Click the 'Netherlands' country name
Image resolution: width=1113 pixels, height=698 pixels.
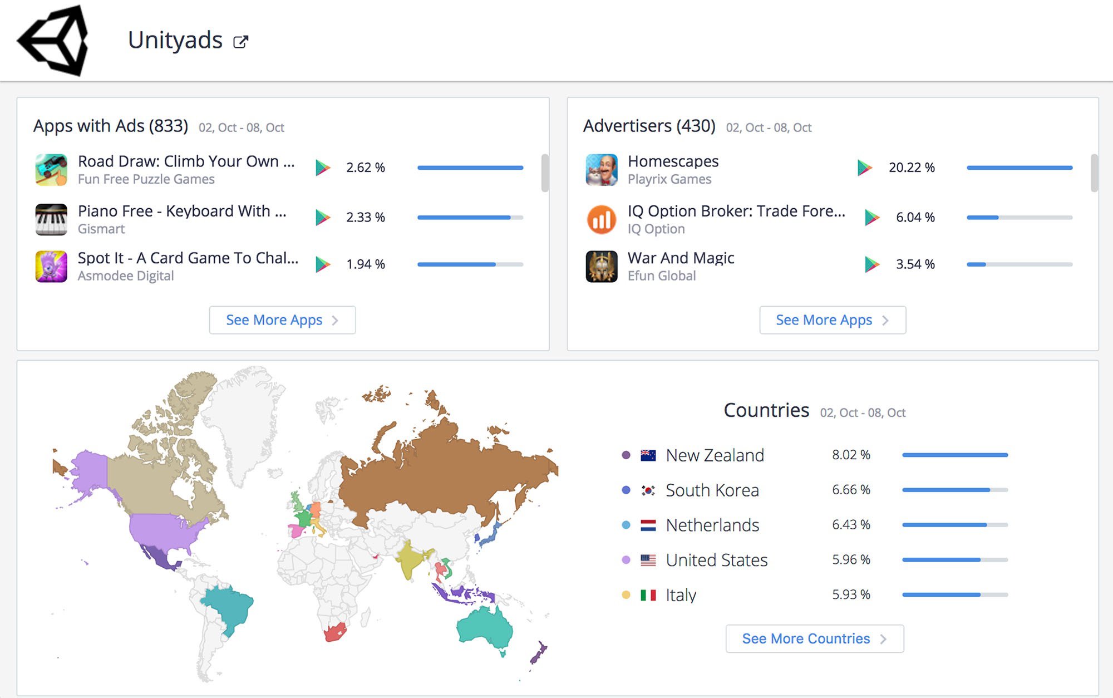pos(712,525)
